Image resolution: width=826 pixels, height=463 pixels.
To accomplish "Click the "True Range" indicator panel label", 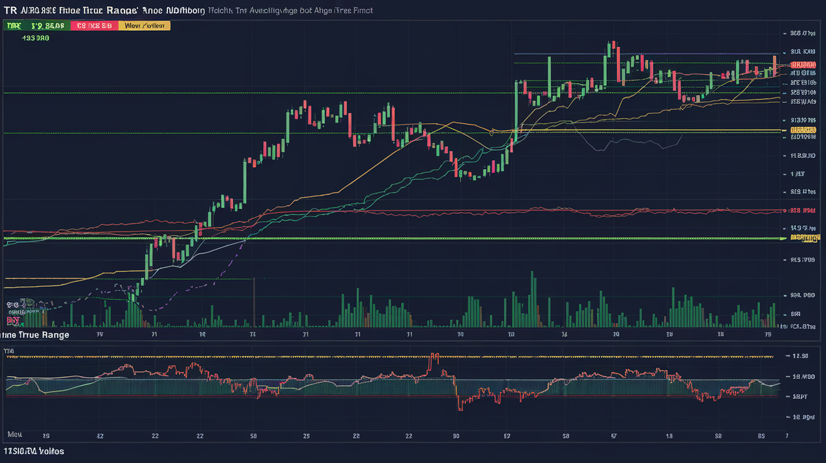I will tap(35, 335).
